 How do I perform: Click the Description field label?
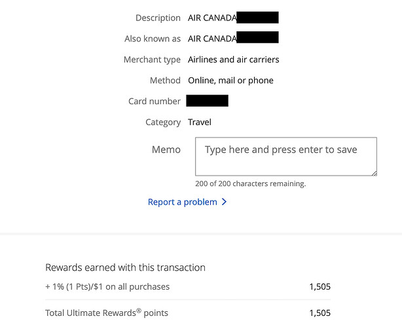click(158, 18)
